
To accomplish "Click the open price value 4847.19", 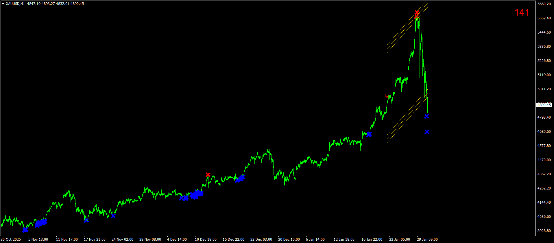I will tap(34, 4).
